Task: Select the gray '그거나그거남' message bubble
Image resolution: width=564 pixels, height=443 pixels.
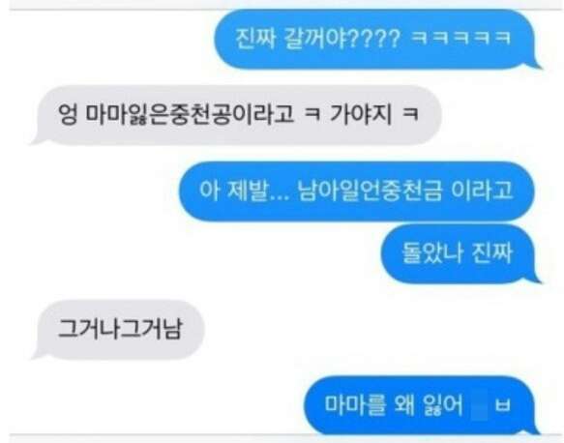Action: [118, 330]
